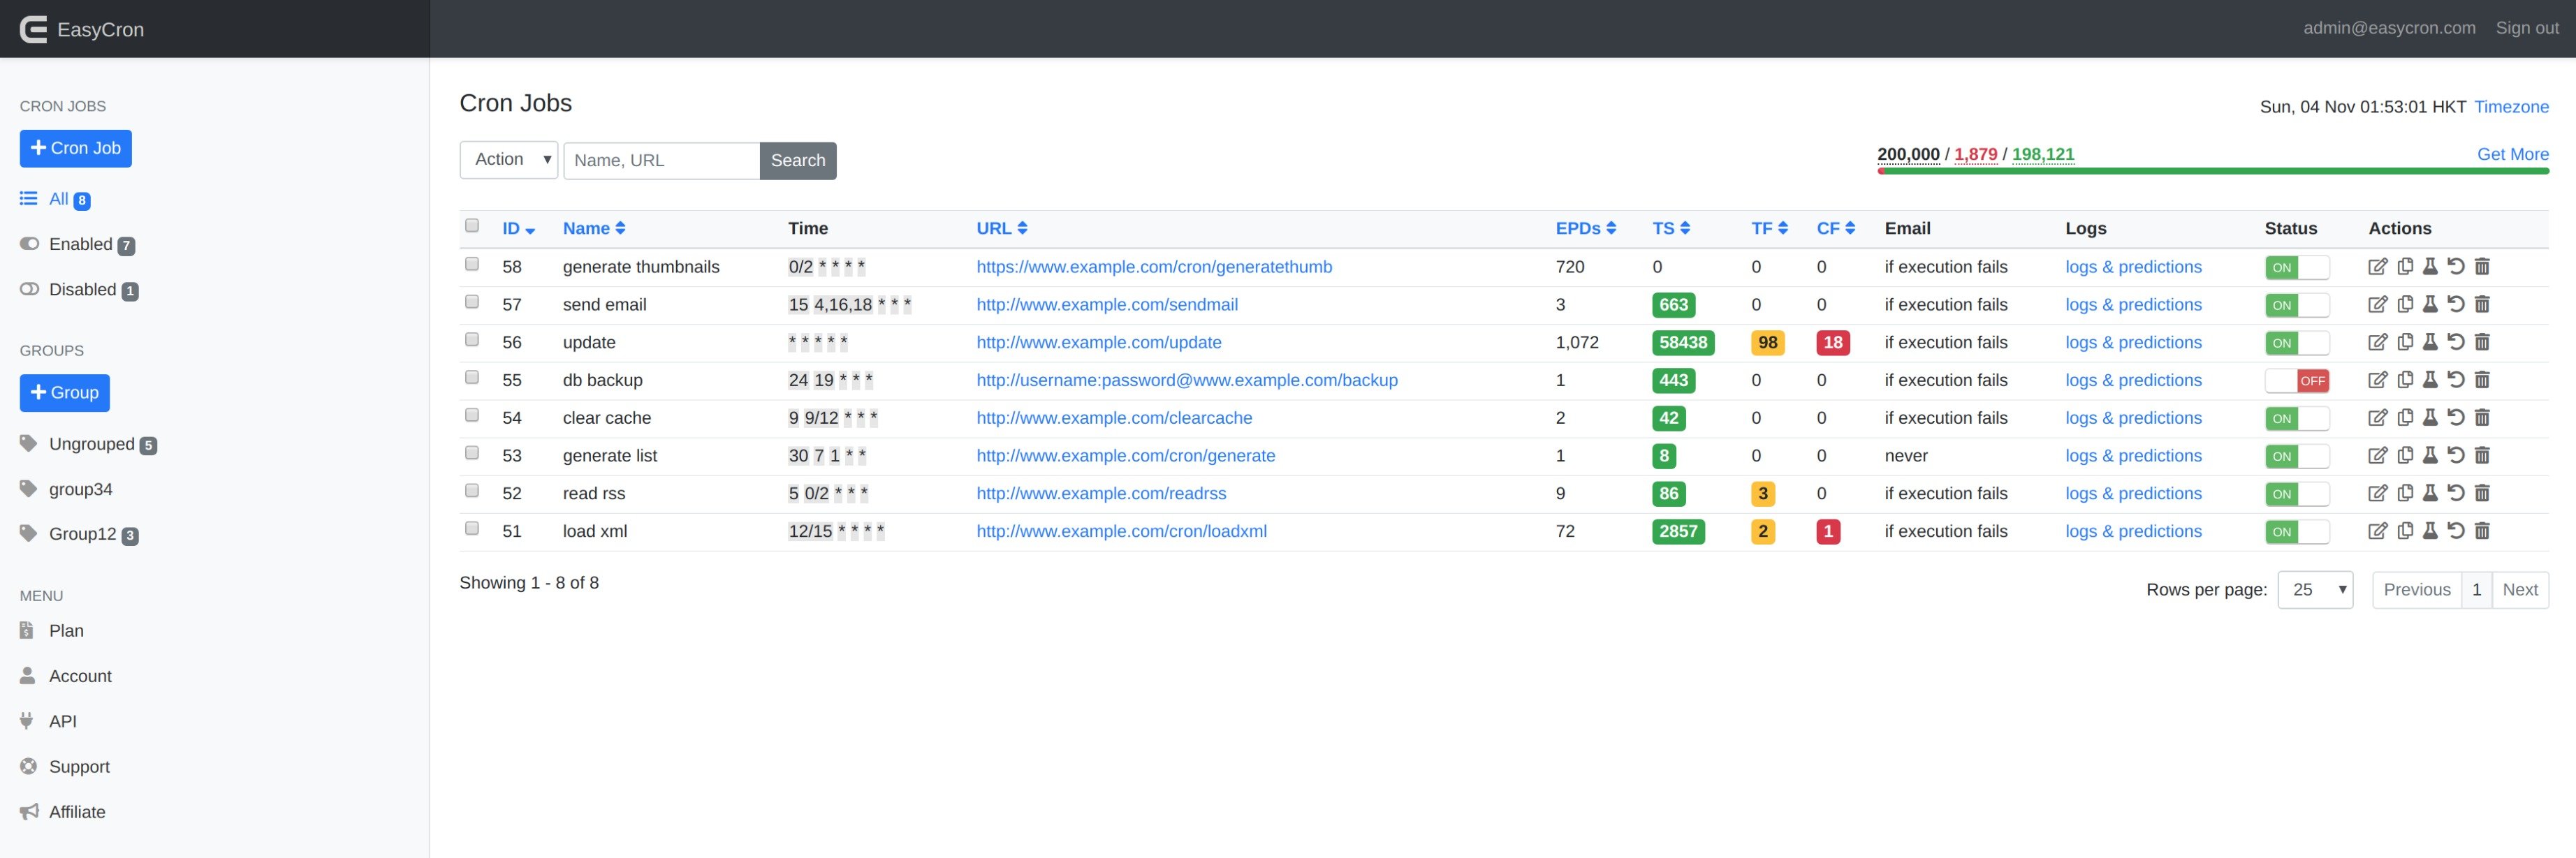Filter by Enabled jobs

78,244
